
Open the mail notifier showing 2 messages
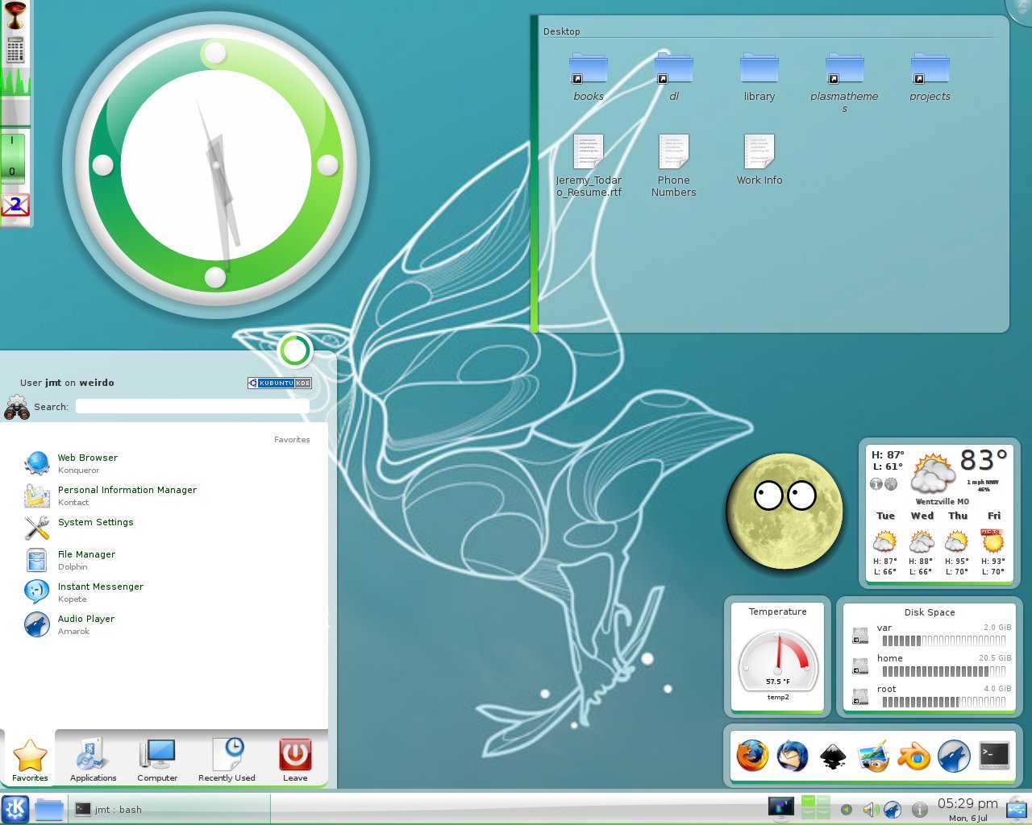15,205
